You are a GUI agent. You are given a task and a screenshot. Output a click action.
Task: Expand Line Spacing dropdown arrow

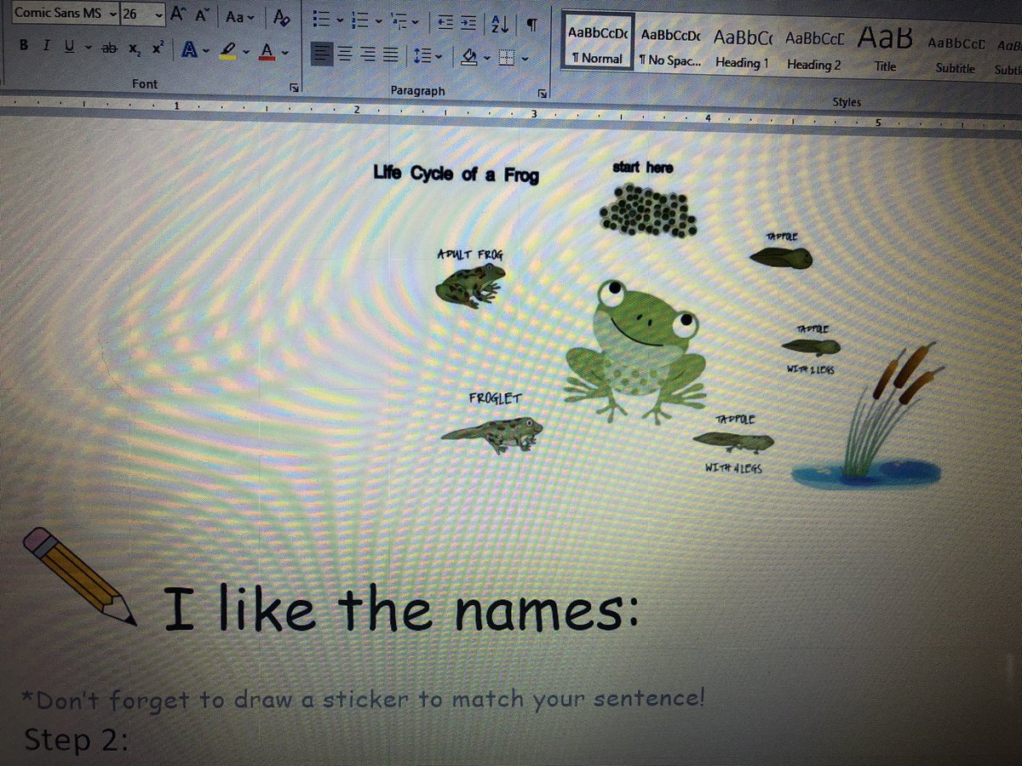pyautogui.click(x=437, y=58)
